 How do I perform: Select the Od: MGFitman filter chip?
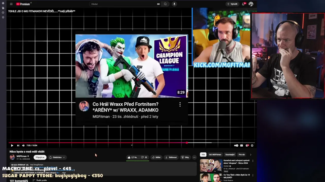tap(215, 154)
